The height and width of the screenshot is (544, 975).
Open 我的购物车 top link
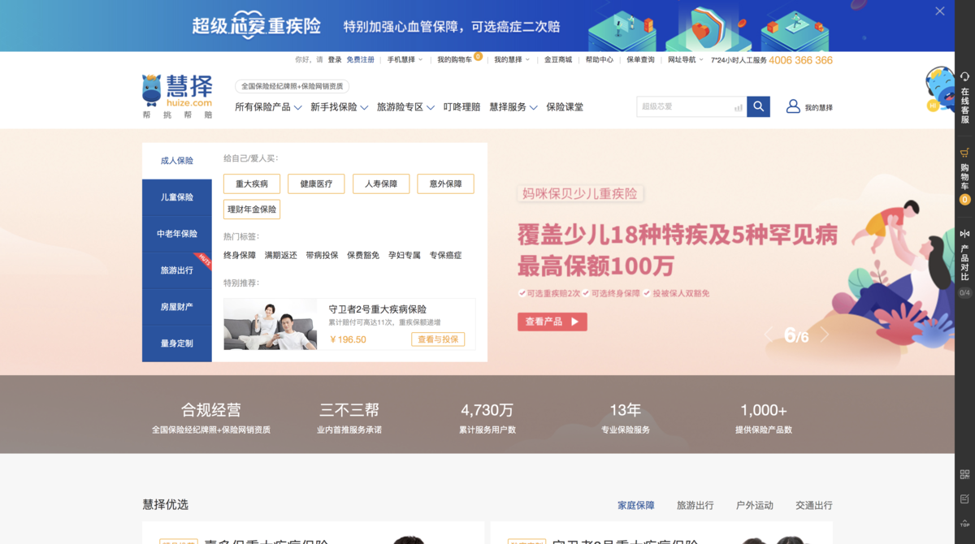point(455,60)
